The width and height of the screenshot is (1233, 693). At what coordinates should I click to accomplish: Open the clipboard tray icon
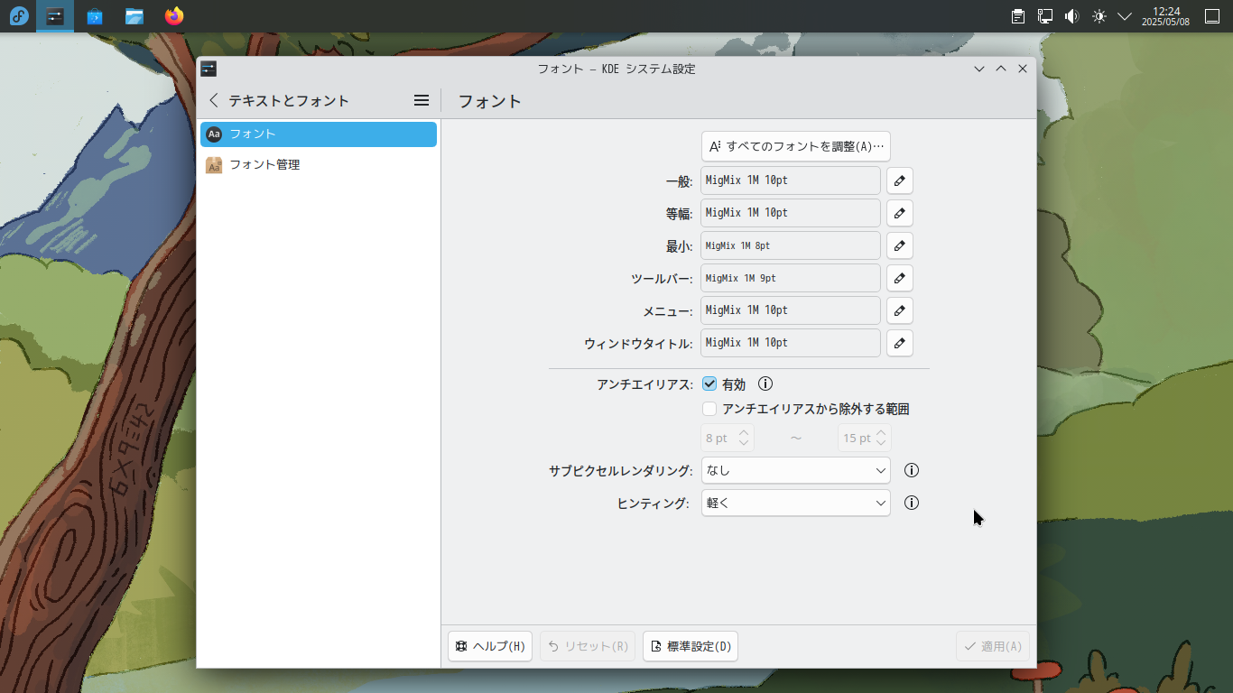point(1018,16)
